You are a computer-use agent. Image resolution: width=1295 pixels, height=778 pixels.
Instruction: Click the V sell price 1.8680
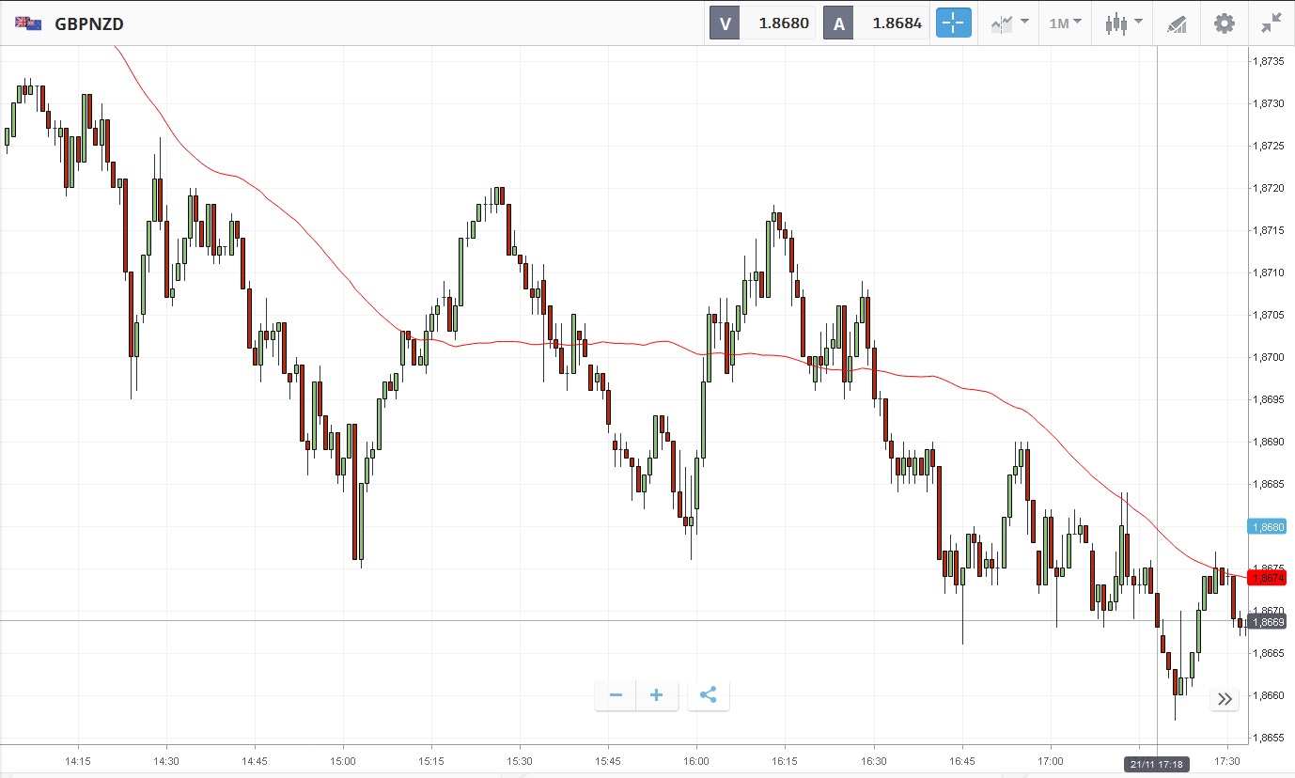tap(784, 23)
